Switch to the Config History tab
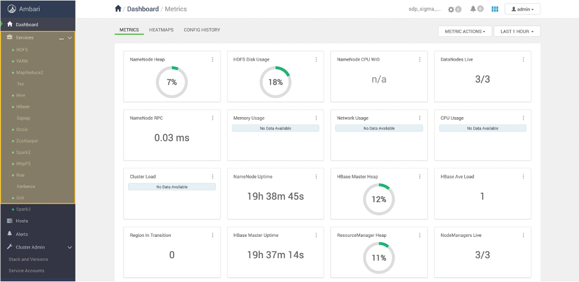This screenshot has height=282, width=579. tap(202, 30)
